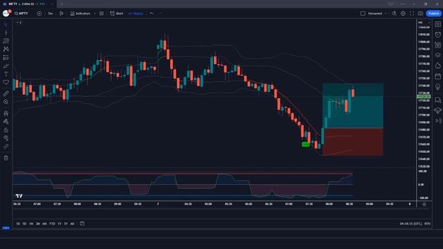This screenshot has height=249, width=443.
Task: Open the Ideas stream panel
Action: tap(437, 111)
